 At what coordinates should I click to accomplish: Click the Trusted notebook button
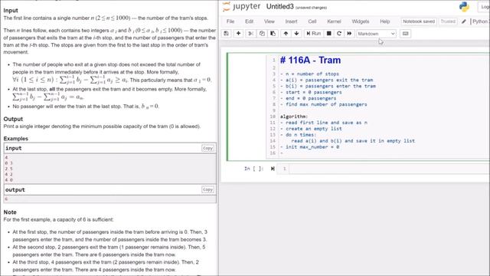[x=448, y=21]
